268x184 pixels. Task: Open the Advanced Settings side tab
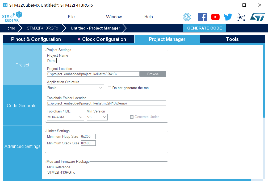[22, 147]
